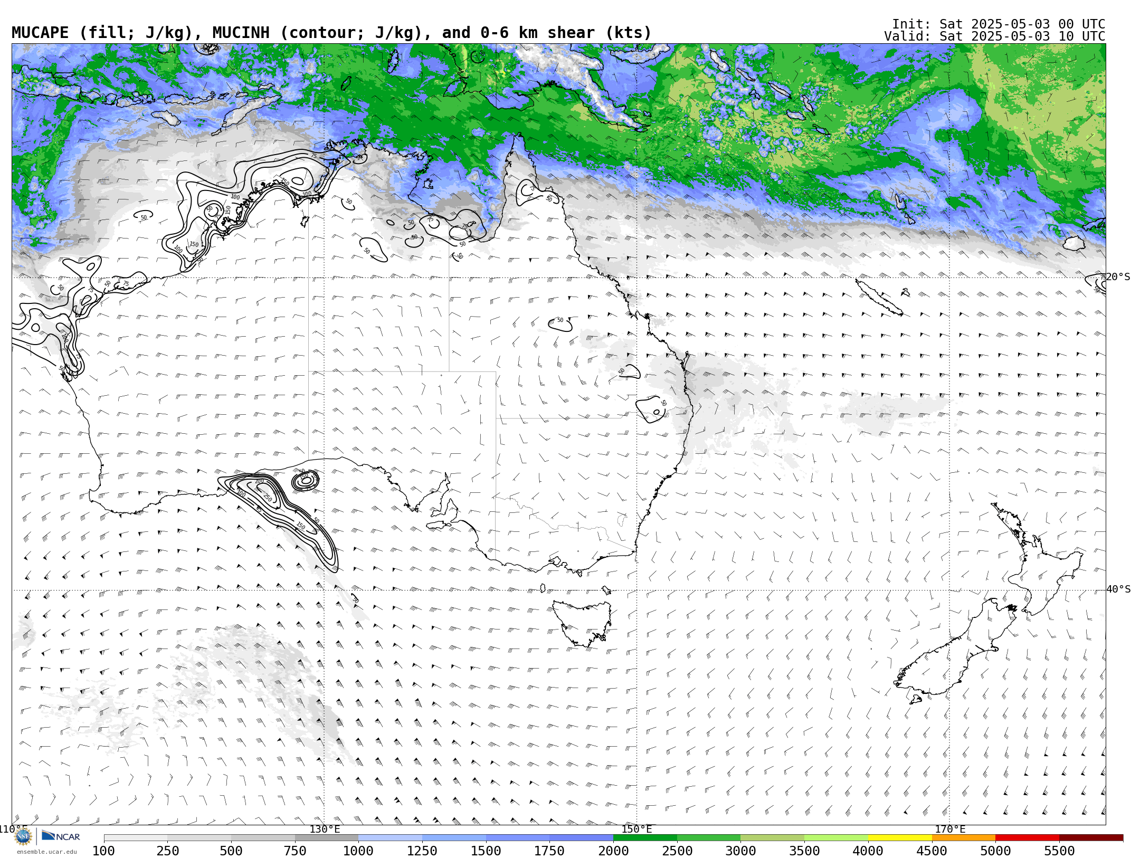The image size is (1140, 858).
Task: Click the colorbar label 1750
Action: pyautogui.click(x=549, y=851)
